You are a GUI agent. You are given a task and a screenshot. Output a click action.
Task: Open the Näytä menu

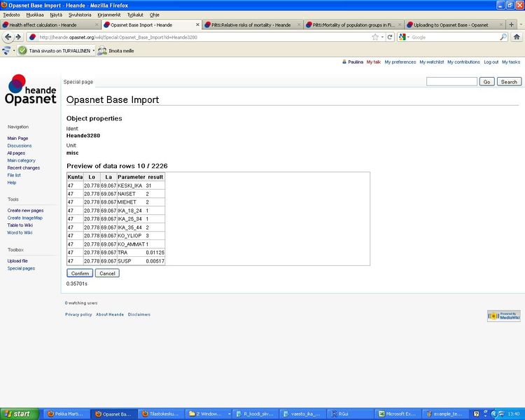pos(56,15)
